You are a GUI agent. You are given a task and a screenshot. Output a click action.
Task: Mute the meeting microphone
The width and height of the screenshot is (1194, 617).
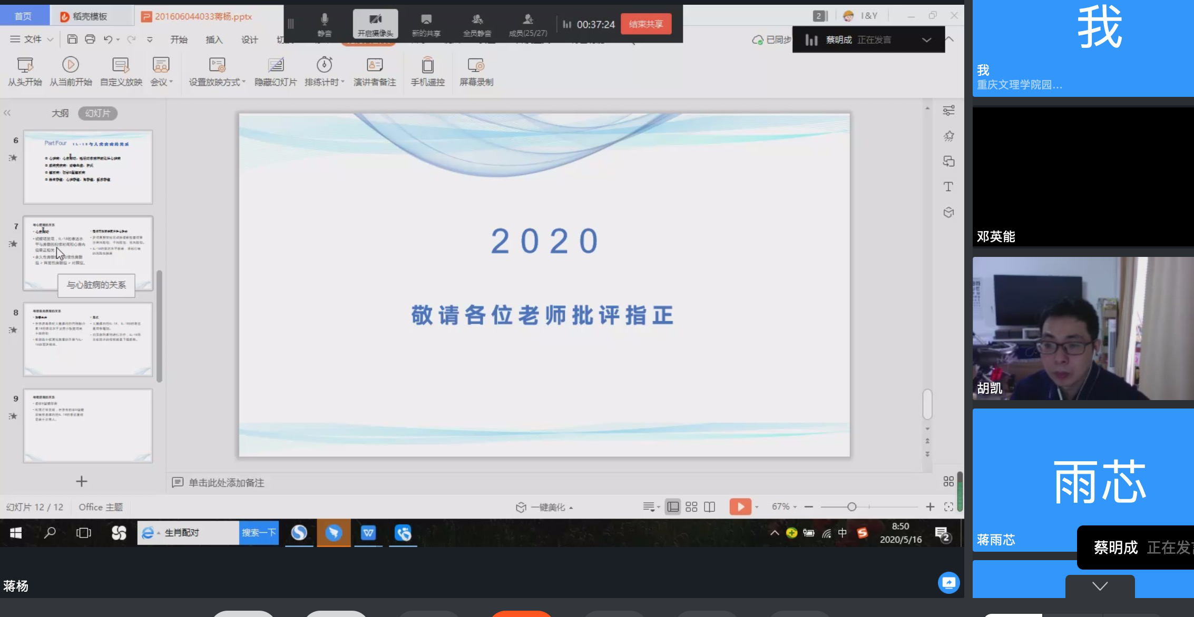[x=325, y=24]
